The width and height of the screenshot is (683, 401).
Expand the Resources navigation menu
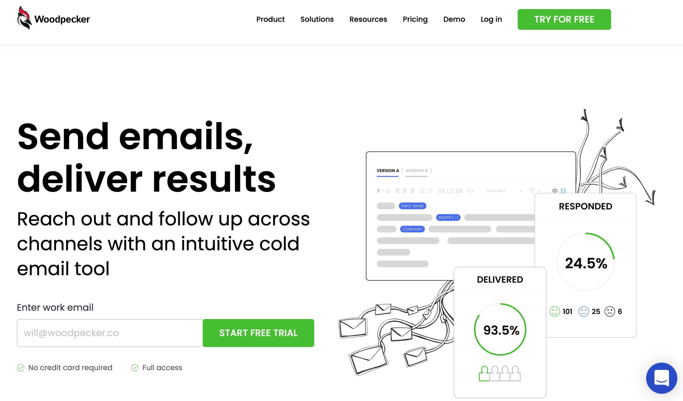point(368,19)
